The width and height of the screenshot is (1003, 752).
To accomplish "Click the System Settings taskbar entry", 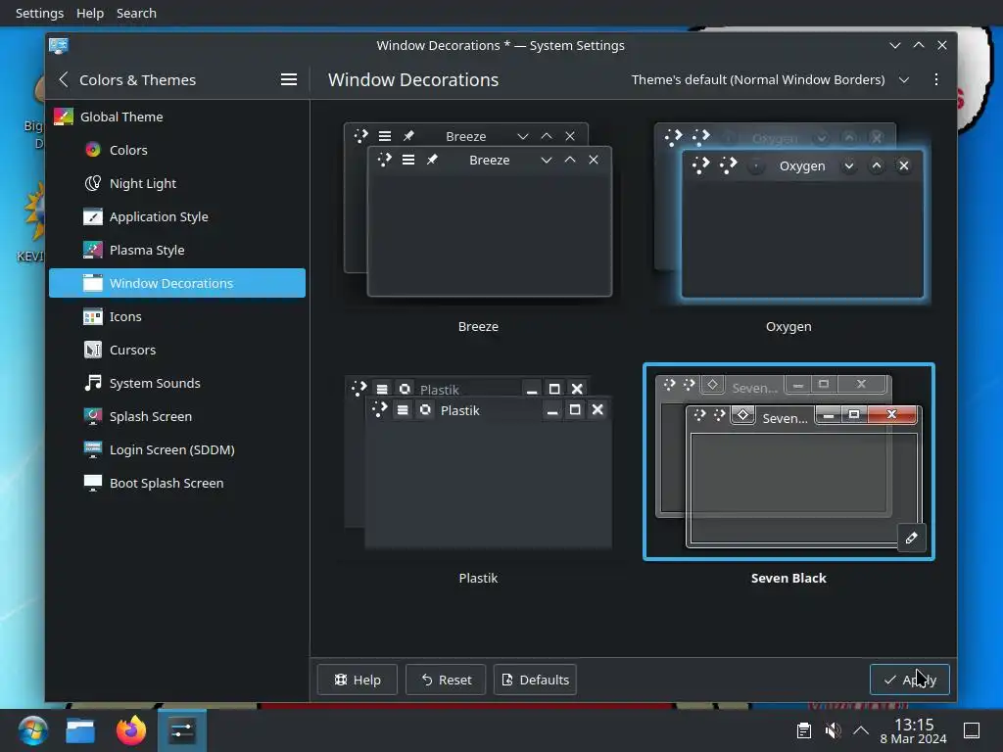I will pyautogui.click(x=181, y=730).
